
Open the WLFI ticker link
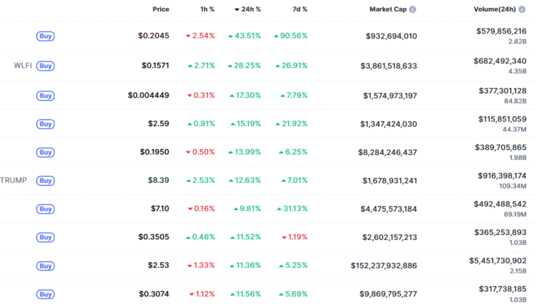click(x=23, y=66)
